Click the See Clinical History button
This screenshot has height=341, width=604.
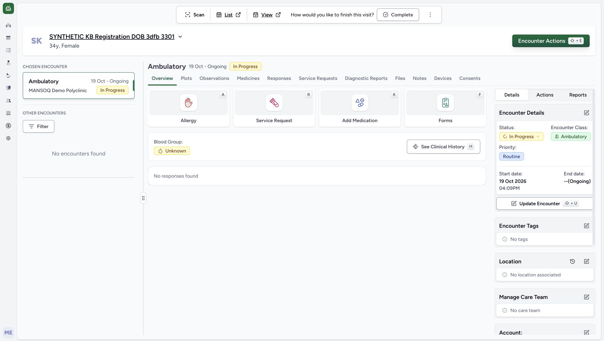point(443,147)
